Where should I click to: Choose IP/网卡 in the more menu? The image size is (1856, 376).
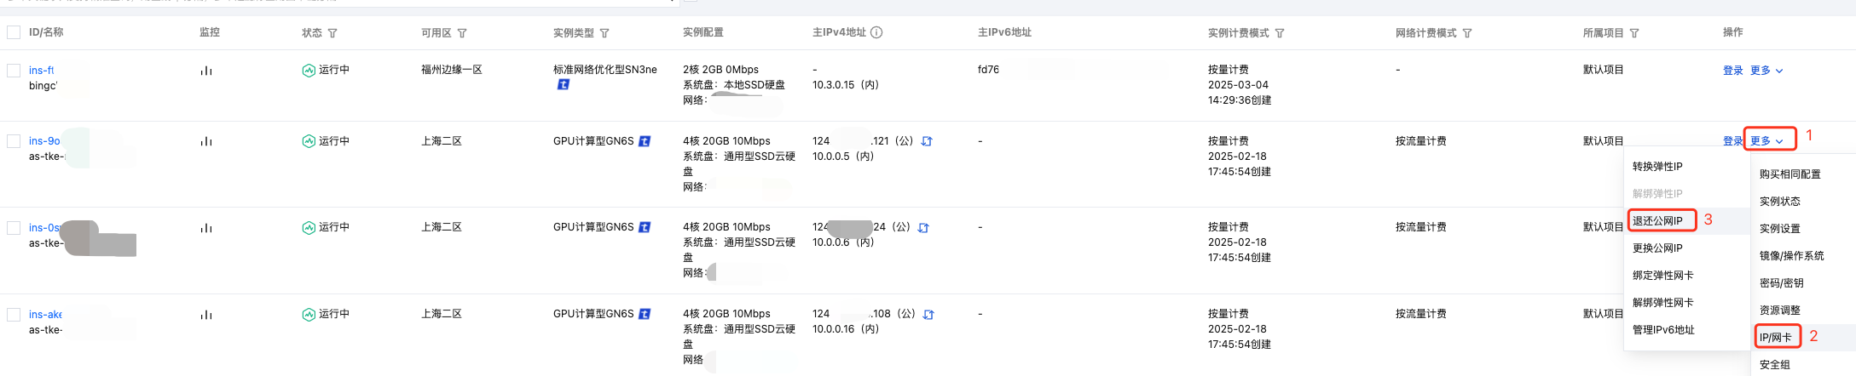(1776, 338)
